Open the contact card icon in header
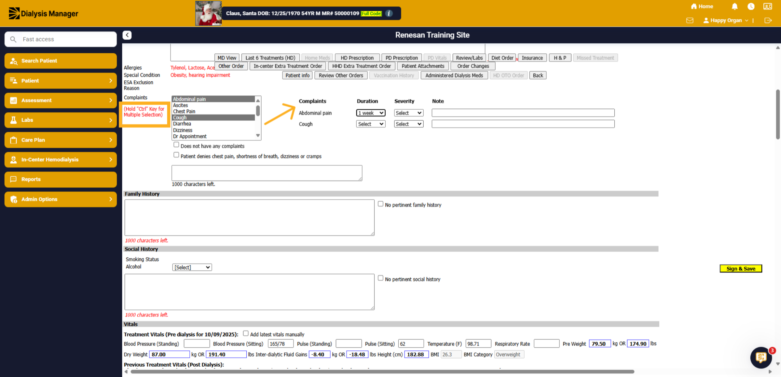Screen dimensions: 781x377 tap(768, 7)
